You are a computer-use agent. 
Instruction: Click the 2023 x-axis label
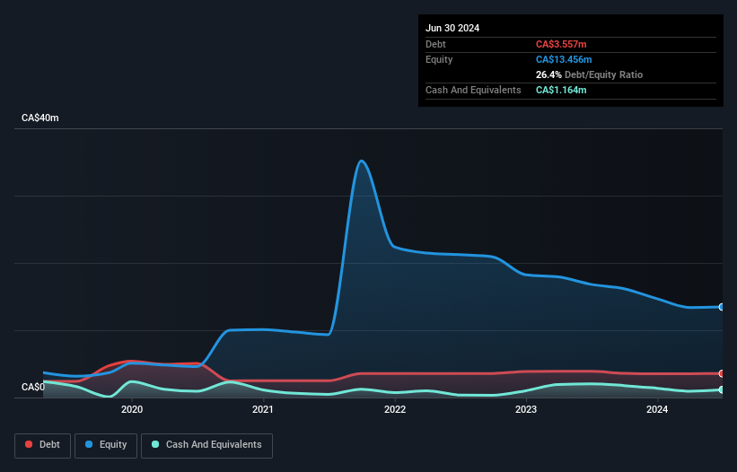[x=526, y=409]
